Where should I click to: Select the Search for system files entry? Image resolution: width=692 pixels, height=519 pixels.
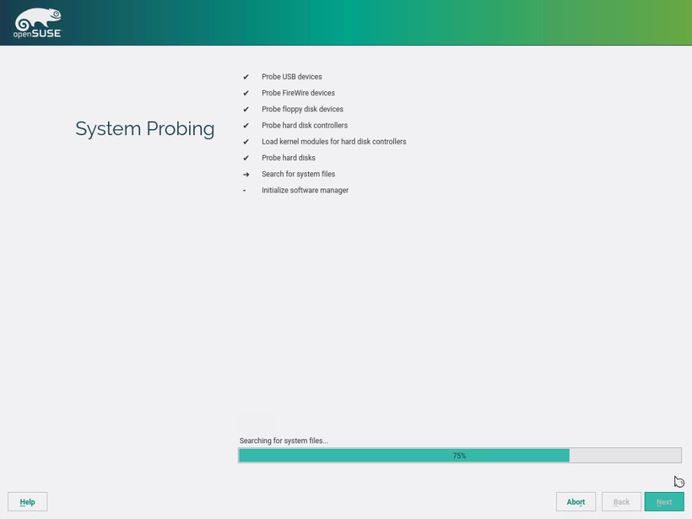298,174
